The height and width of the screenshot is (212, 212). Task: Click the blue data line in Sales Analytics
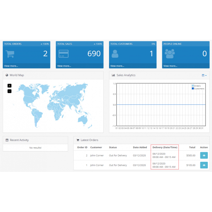click(x=161, y=104)
